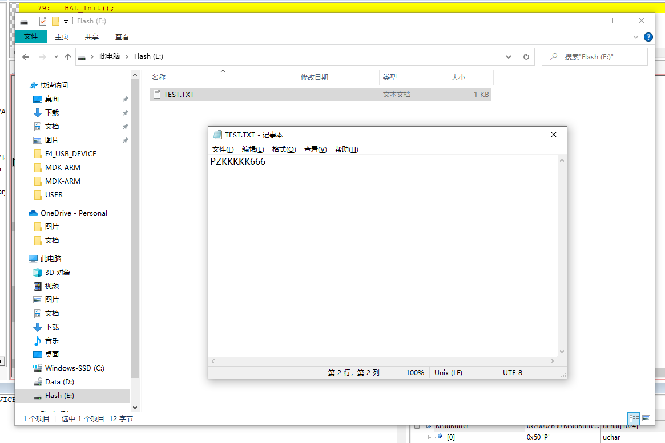Image resolution: width=665 pixels, height=443 pixels.
Task: Click Notepad vertical scrollbar up arrow
Action: [x=562, y=161]
